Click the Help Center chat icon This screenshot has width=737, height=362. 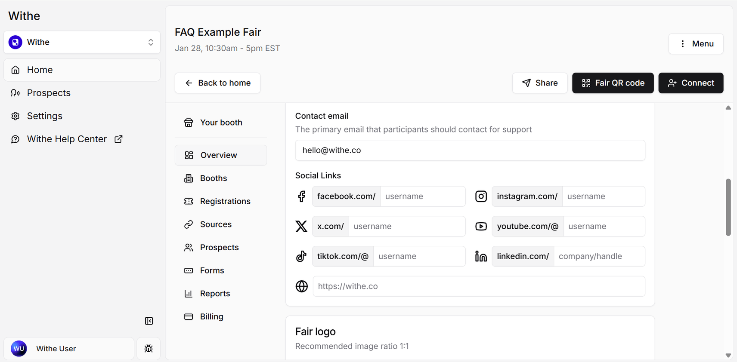15,139
